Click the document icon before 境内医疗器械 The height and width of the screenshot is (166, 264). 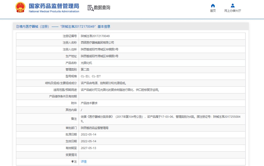pyautogui.click(x=18, y=27)
